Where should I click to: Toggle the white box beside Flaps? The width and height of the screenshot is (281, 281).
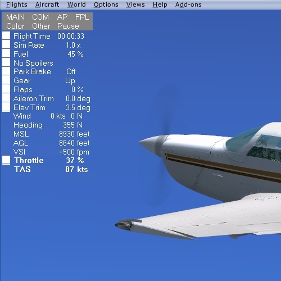[6, 89]
